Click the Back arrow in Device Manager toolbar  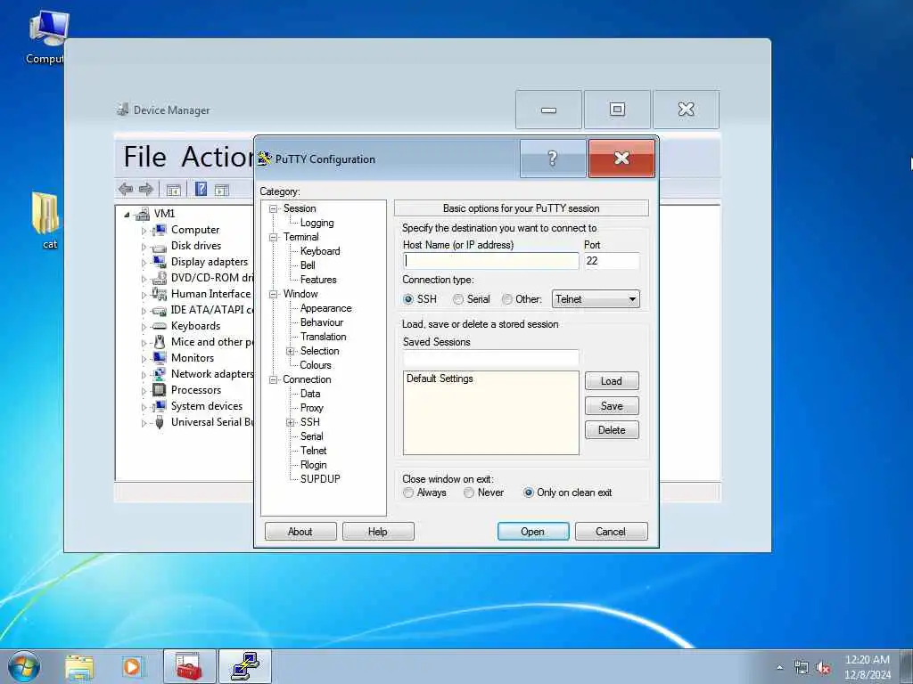coord(126,189)
